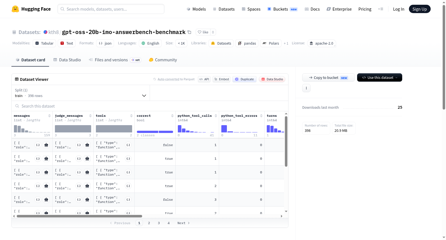Expand JSON of tools cell in third row
The height and width of the screenshot is (240, 446).
128,172
